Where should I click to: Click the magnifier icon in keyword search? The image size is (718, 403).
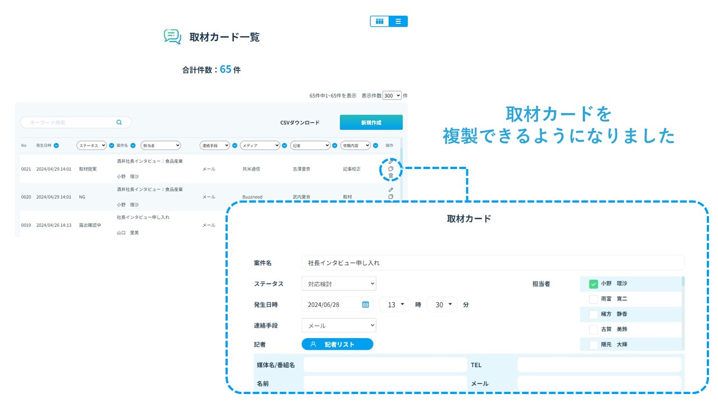(119, 122)
